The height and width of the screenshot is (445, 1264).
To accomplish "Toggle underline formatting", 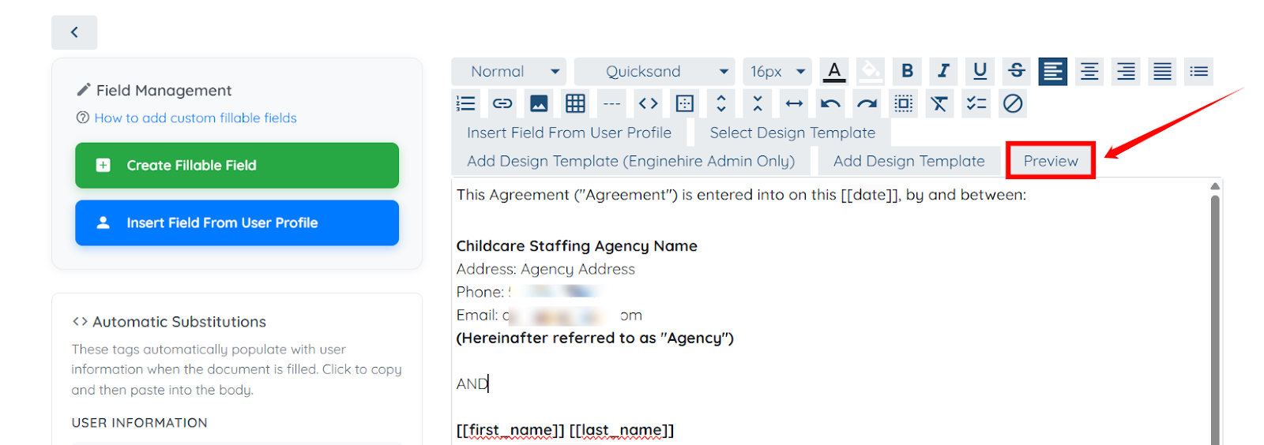I will pos(980,71).
